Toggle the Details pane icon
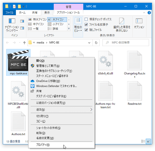This screenshot has height=151, width=155. (22, 28)
